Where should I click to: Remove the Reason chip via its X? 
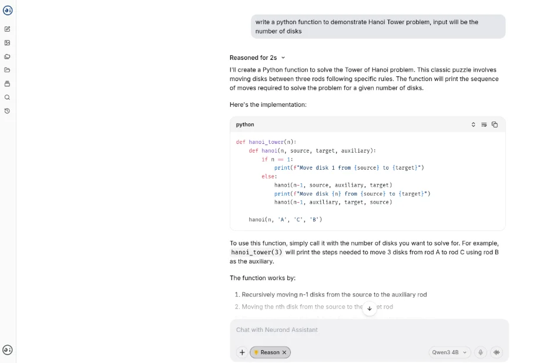point(284,352)
